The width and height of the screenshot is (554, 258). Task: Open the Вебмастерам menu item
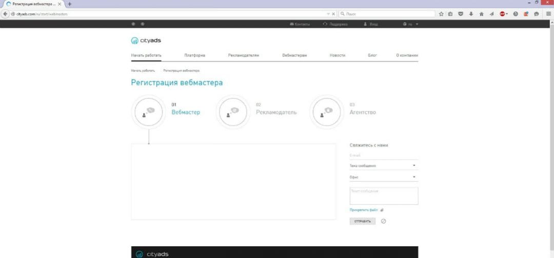(294, 55)
